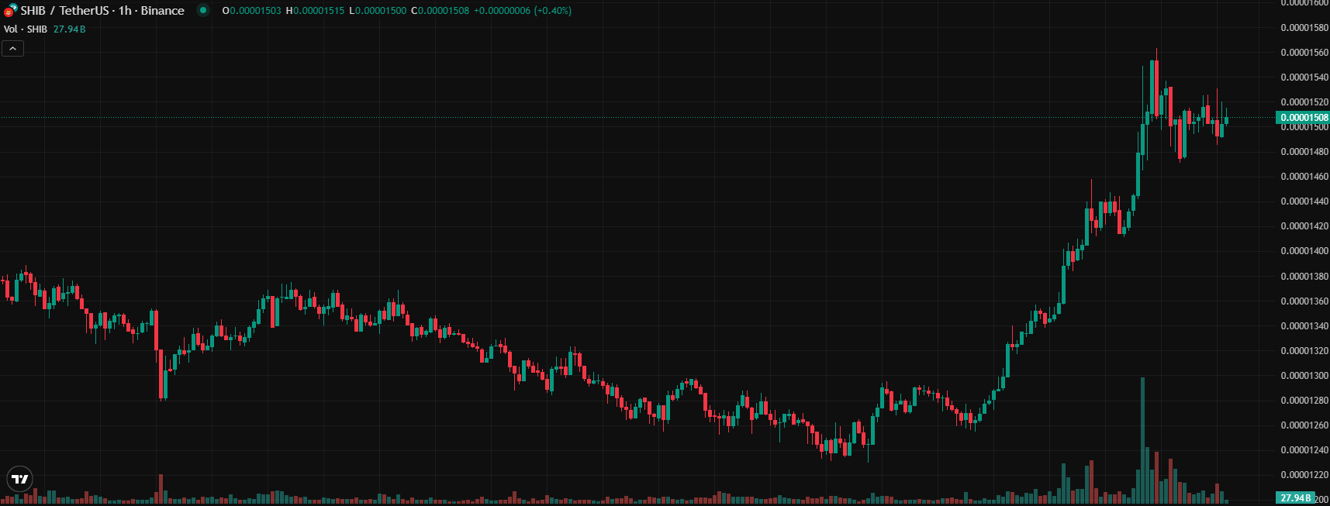Click price axis label 0.00001340
Screen dimensions: 1330x506
(x=1304, y=326)
